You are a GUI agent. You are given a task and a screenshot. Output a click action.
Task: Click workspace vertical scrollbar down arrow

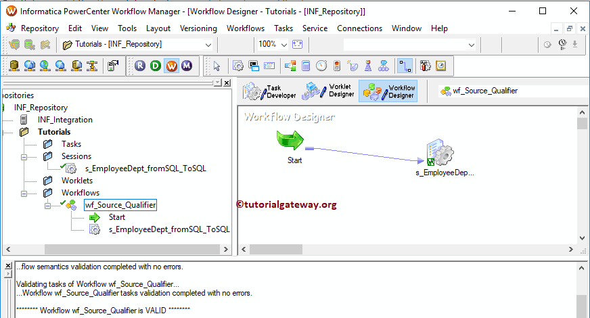point(582,238)
